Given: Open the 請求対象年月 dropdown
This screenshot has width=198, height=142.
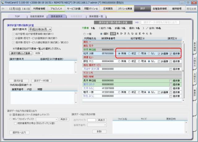Looking at the screenshot, I should pyautogui.click(x=50, y=29).
